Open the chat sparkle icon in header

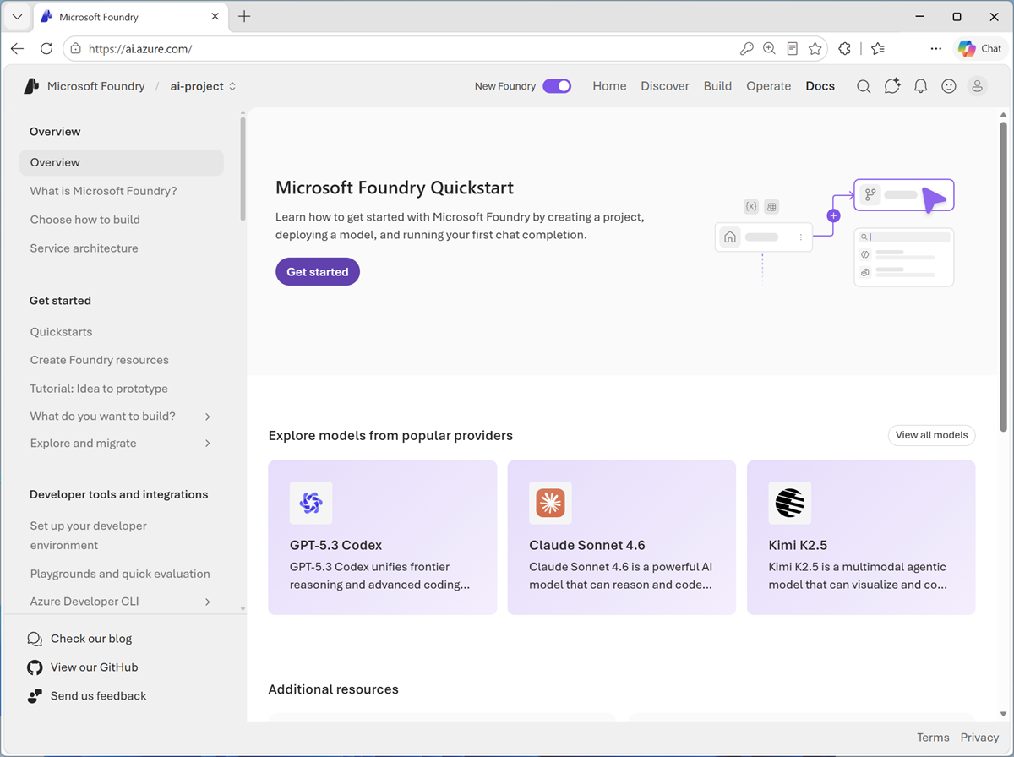(x=892, y=86)
